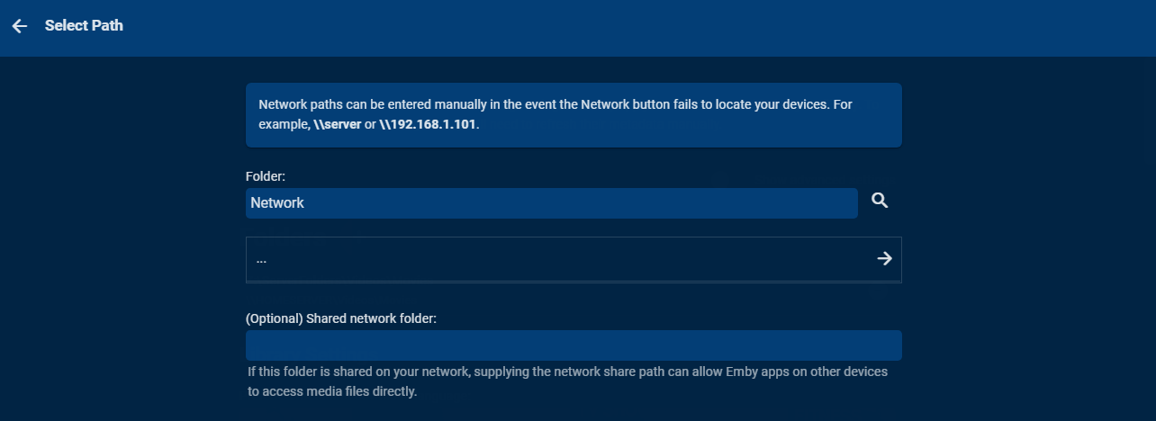Click the \\192.168.1.101 example text
This screenshot has height=421, width=1156.
click(428, 124)
